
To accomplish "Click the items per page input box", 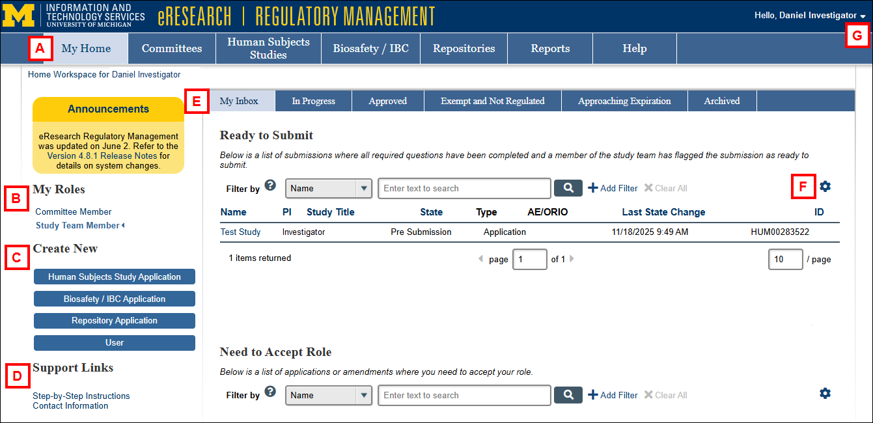I will tap(785, 259).
